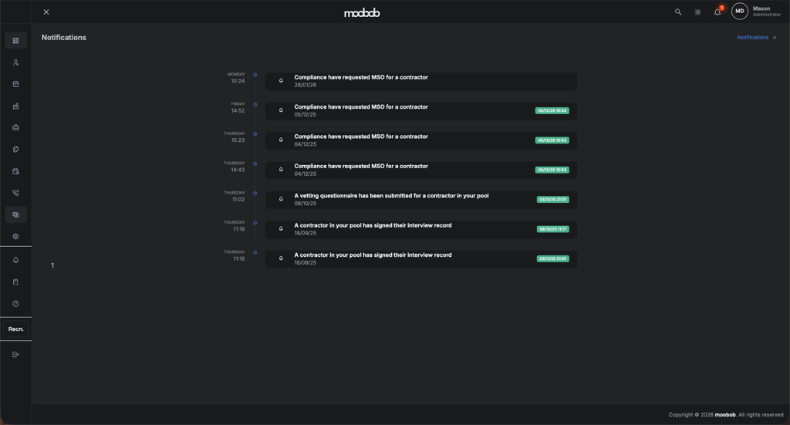
Task: Open the Mason Administrator account menu
Action: pos(756,12)
